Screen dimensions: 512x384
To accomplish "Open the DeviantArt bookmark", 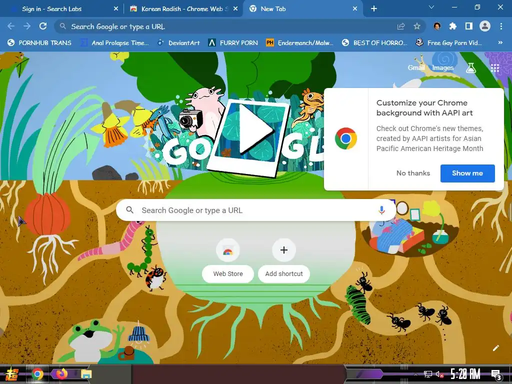I will click(178, 43).
